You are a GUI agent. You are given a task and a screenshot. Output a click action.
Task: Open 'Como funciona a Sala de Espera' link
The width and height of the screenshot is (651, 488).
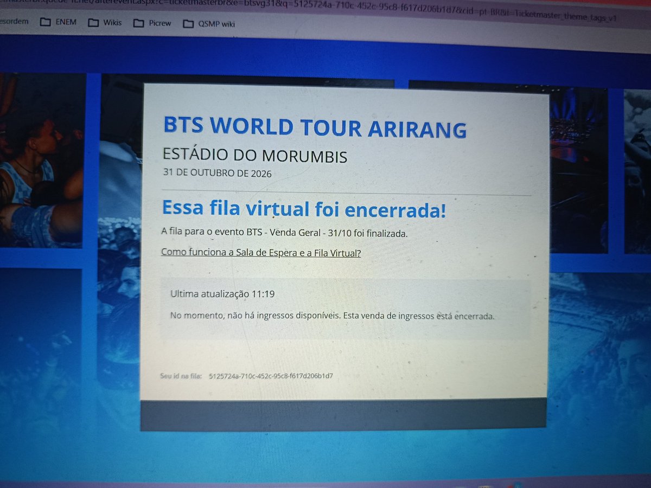(261, 252)
